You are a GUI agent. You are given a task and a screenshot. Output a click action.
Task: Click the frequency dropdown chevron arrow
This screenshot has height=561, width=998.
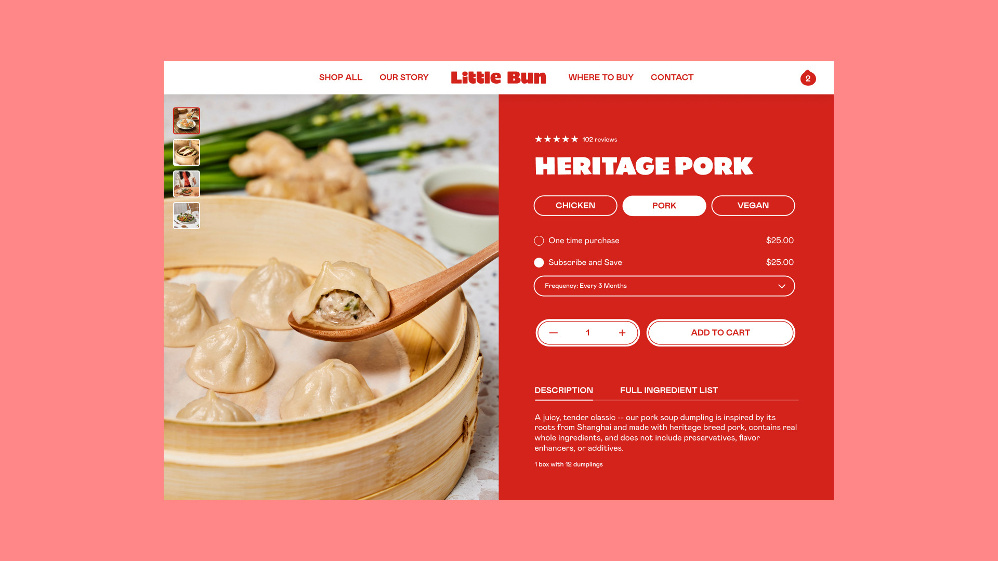tap(782, 286)
